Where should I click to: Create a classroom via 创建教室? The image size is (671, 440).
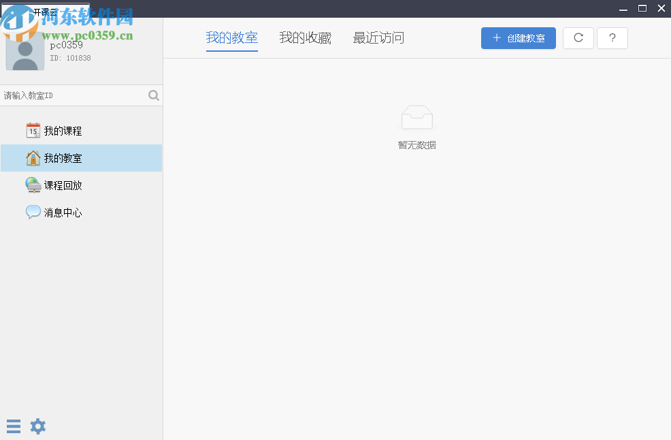pos(518,38)
